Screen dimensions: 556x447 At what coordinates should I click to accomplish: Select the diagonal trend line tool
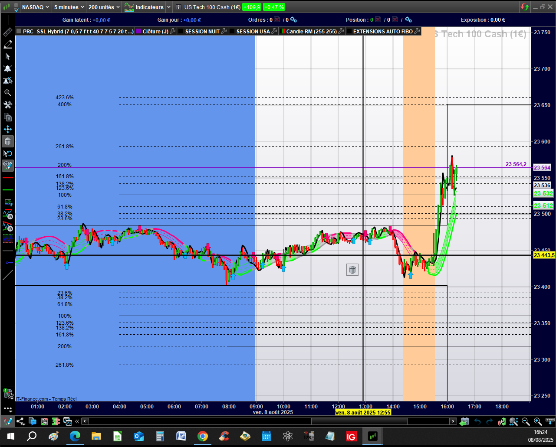pos(8,275)
